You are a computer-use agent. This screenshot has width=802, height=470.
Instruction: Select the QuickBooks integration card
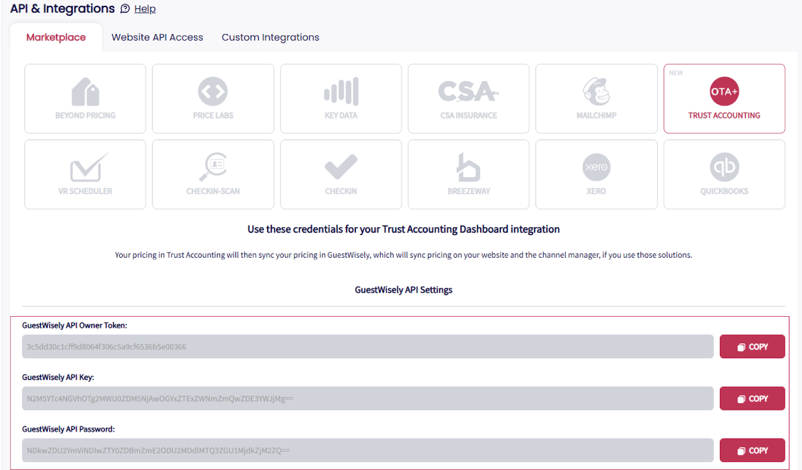724,174
